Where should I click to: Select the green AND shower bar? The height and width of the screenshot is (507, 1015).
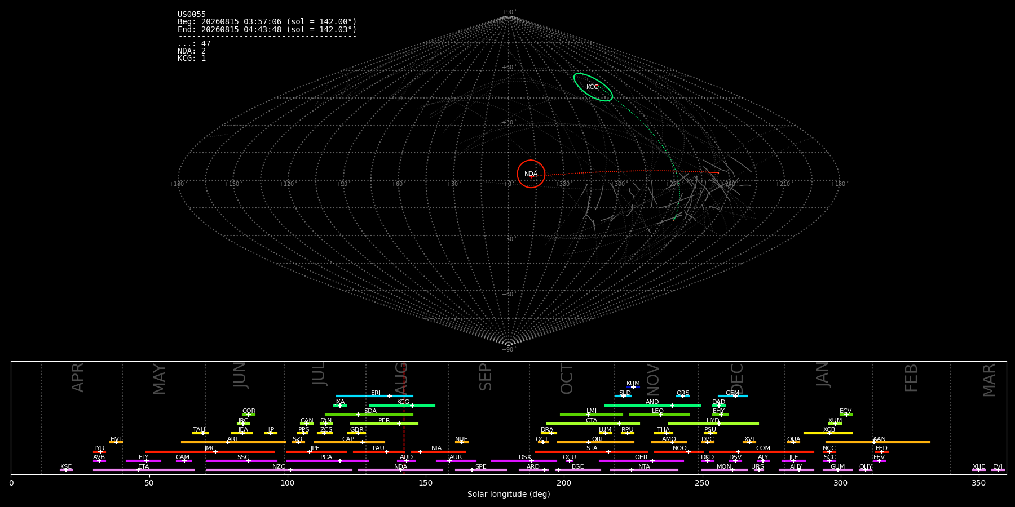(652, 406)
